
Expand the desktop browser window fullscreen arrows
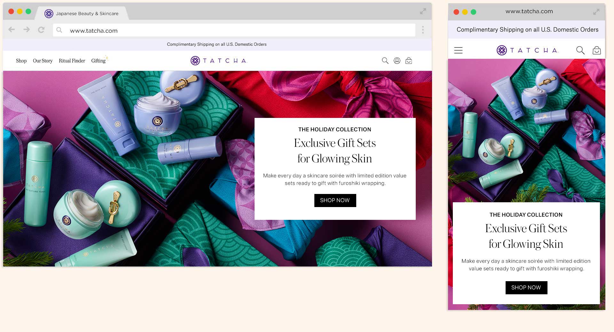[423, 12]
